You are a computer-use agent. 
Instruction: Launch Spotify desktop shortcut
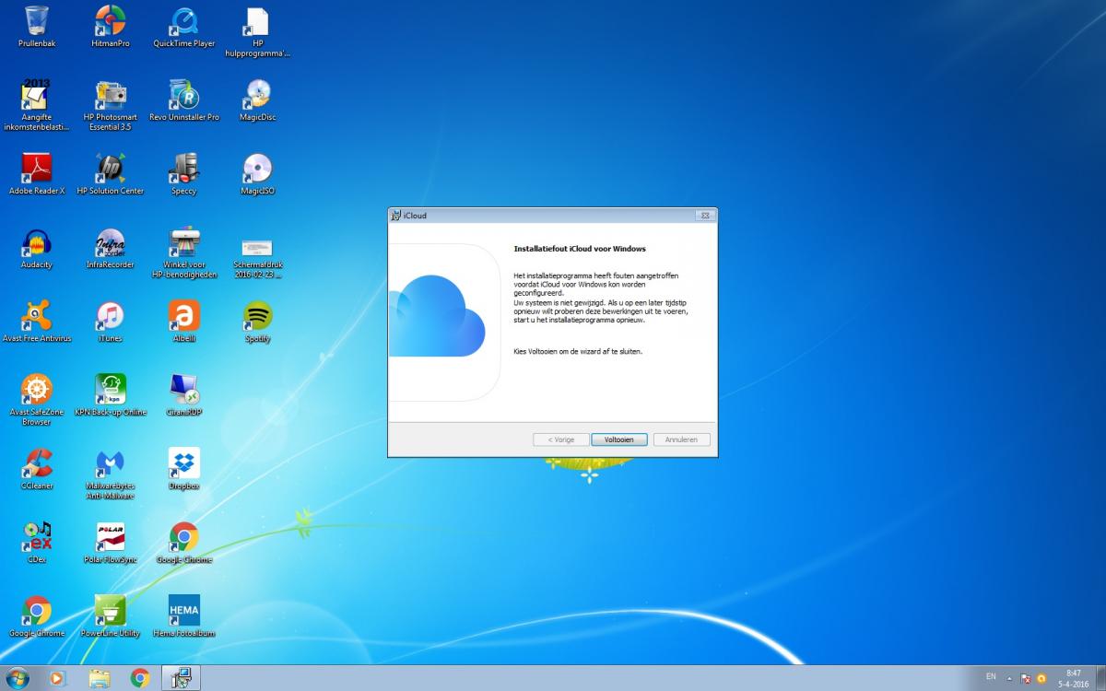tap(258, 322)
